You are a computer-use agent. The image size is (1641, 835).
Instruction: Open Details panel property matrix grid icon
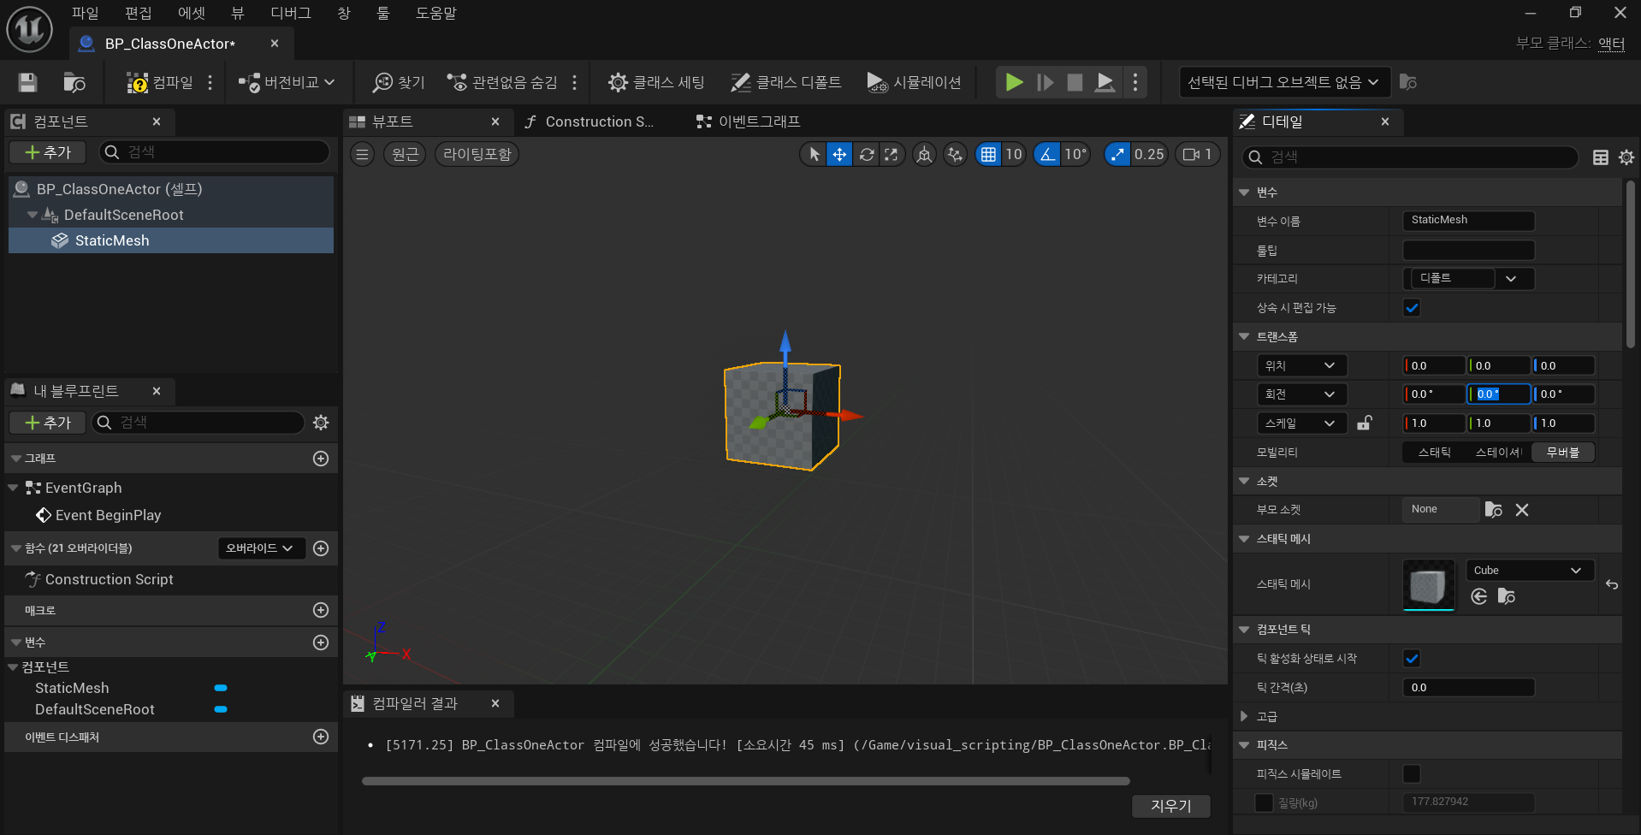(1601, 157)
